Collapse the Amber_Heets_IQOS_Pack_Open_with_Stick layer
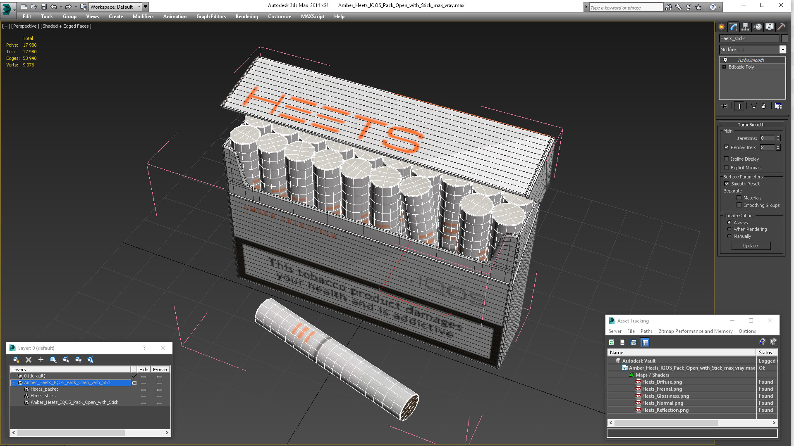Viewport: 794px width, 446px height. coord(13,383)
